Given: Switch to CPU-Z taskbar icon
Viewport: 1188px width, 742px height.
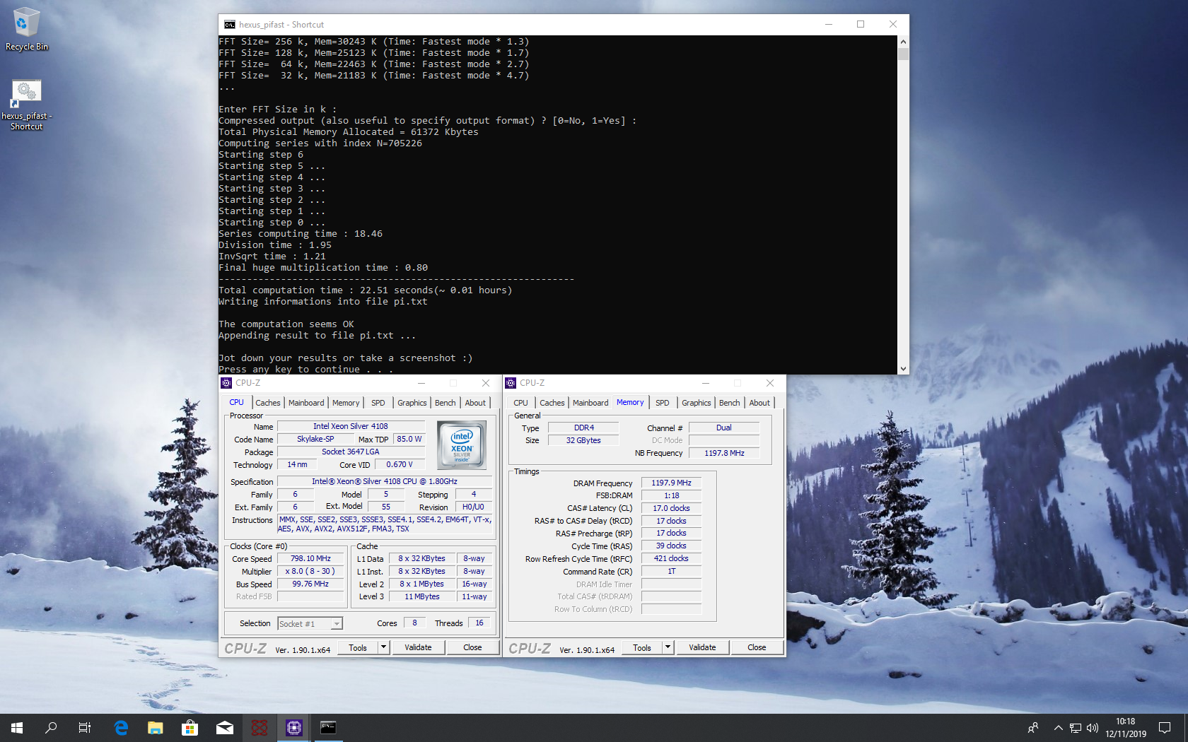Looking at the screenshot, I should tap(293, 727).
